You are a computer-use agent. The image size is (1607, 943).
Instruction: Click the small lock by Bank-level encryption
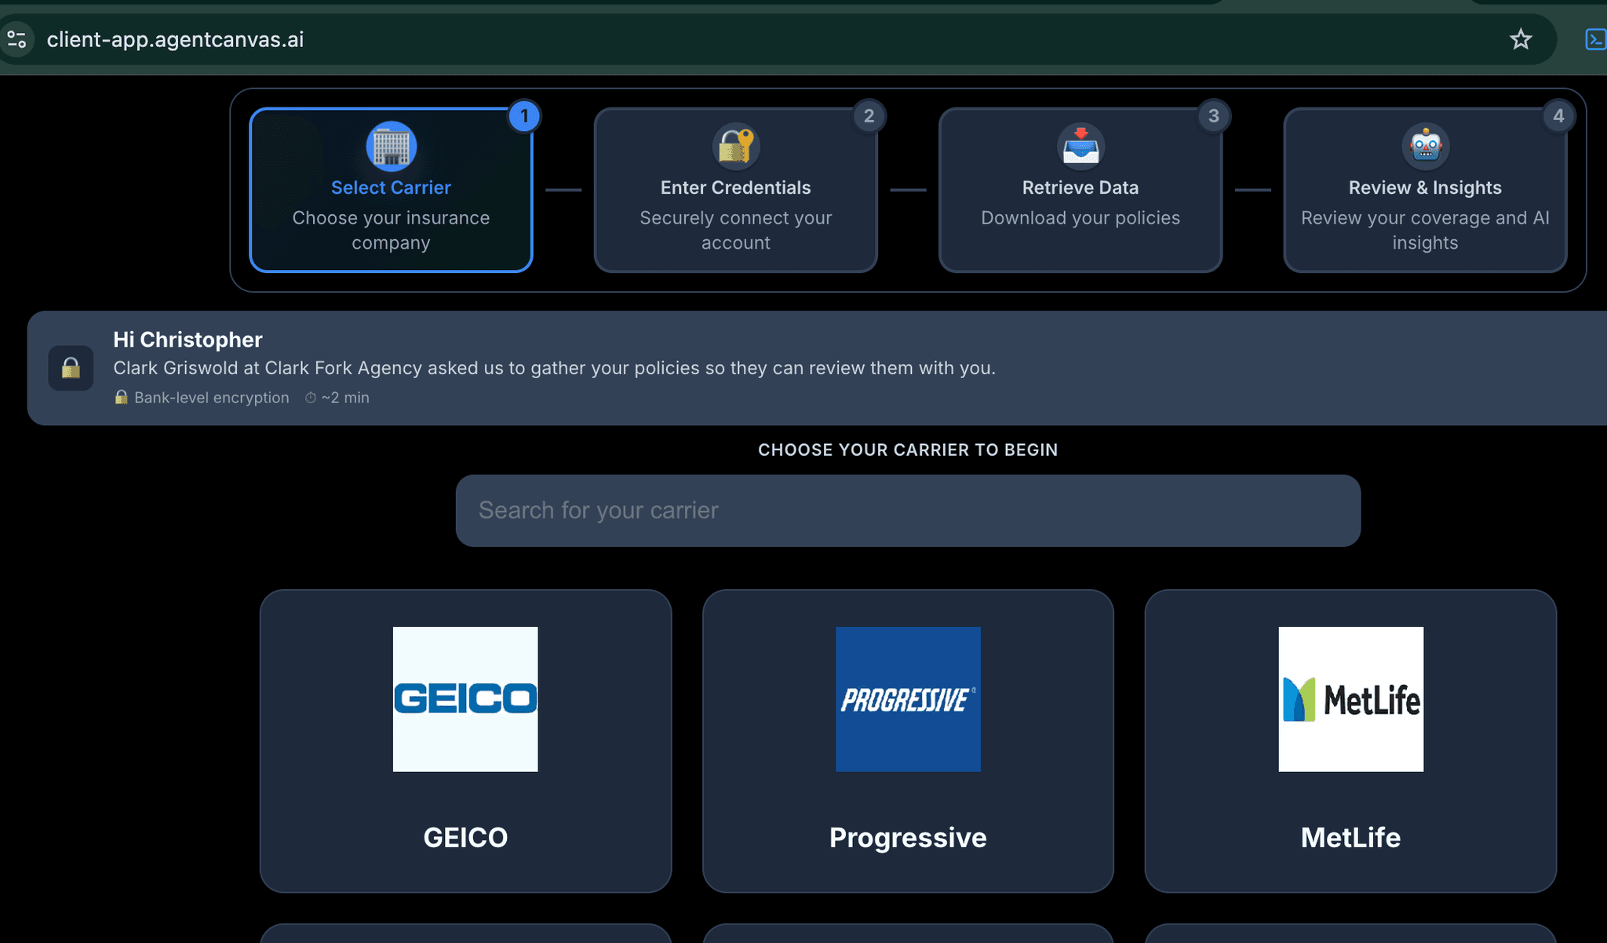[x=121, y=397]
